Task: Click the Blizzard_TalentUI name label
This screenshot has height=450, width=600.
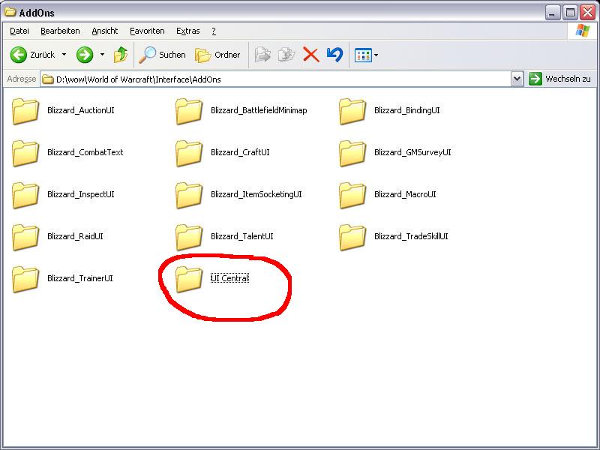Action: click(x=242, y=236)
